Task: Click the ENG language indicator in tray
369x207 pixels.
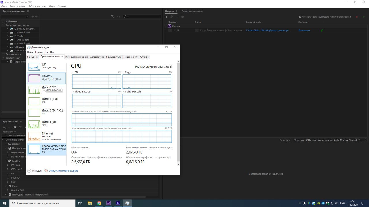Action: click(x=342, y=203)
